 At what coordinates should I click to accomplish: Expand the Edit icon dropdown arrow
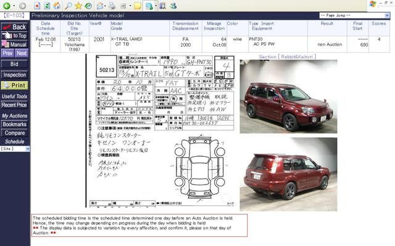coord(130,6)
